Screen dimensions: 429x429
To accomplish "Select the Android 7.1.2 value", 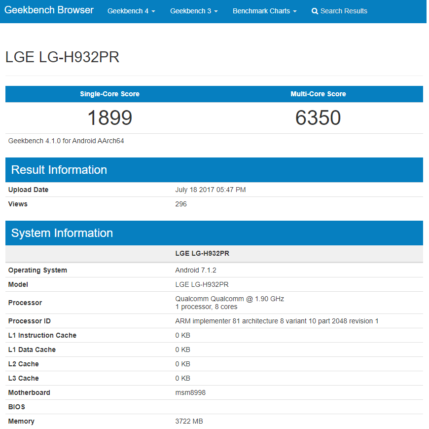I will click(x=196, y=270).
